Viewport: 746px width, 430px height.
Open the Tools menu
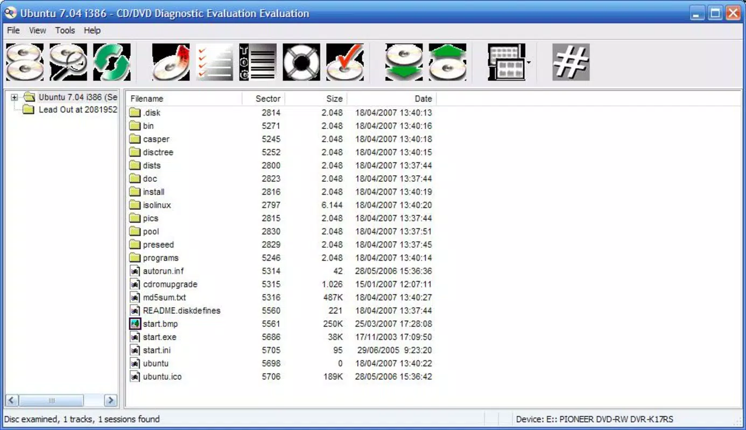pos(65,31)
